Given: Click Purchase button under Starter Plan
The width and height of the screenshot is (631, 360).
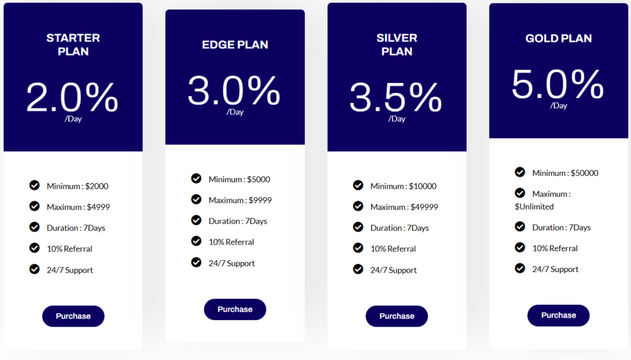Looking at the screenshot, I should [73, 316].
